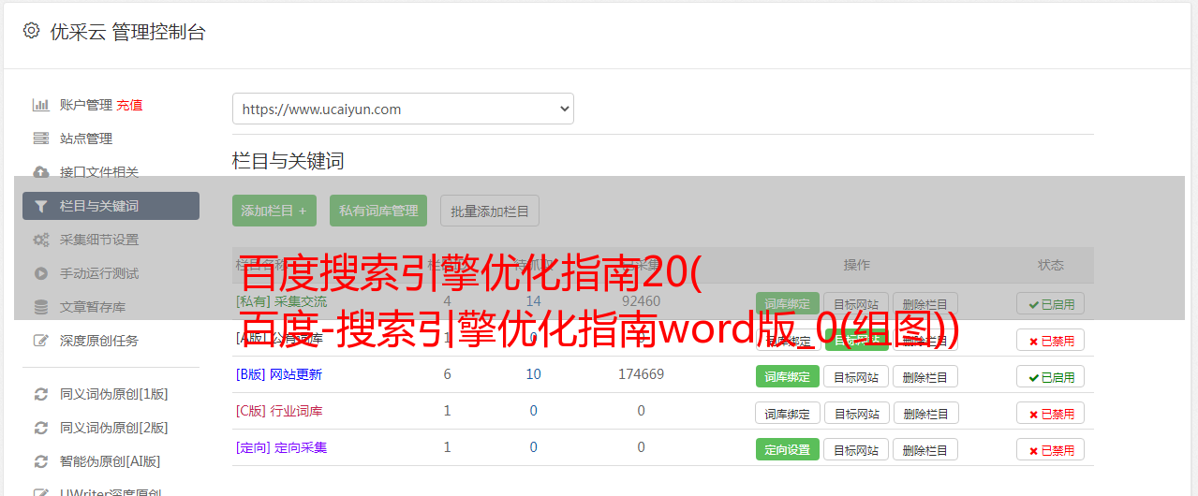The height and width of the screenshot is (496, 1198).
Task: Toggle 已禁用 status for 行业词库 row
Action: pyautogui.click(x=1050, y=413)
